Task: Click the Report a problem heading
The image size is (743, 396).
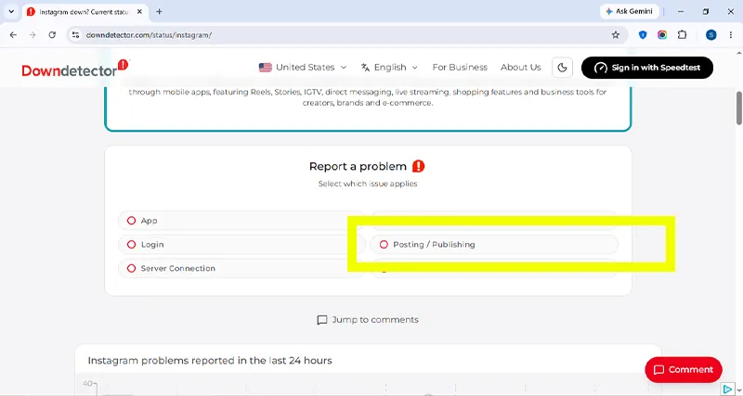Action: pyautogui.click(x=358, y=167)
